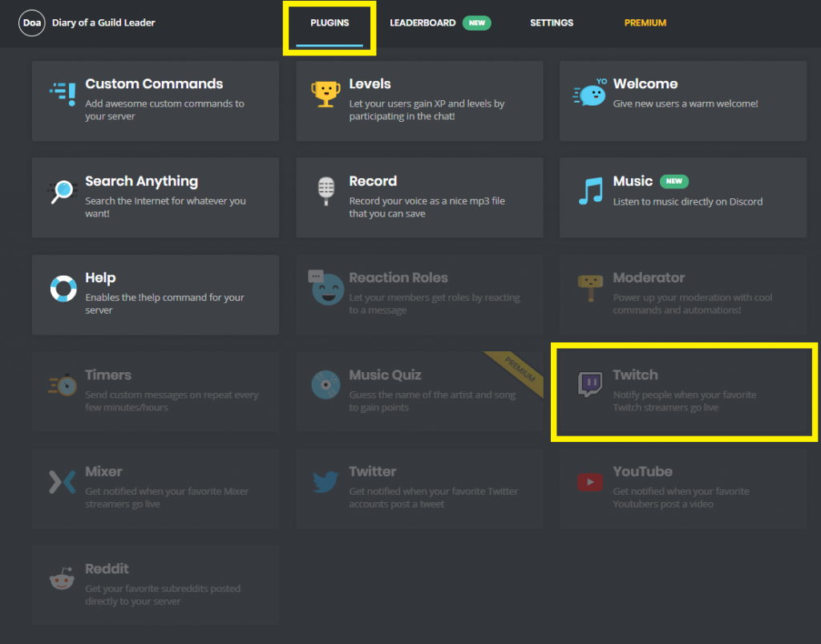The width and height of the screenshot is (821, 644).
Task: Click 'Search the Internet for whatever' description
Action: click(165, 207)
